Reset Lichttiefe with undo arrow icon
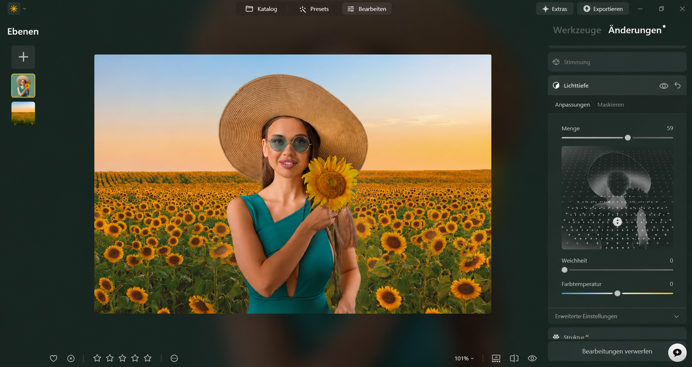Screen dimensions: 692x367 (x=678, y=85)
